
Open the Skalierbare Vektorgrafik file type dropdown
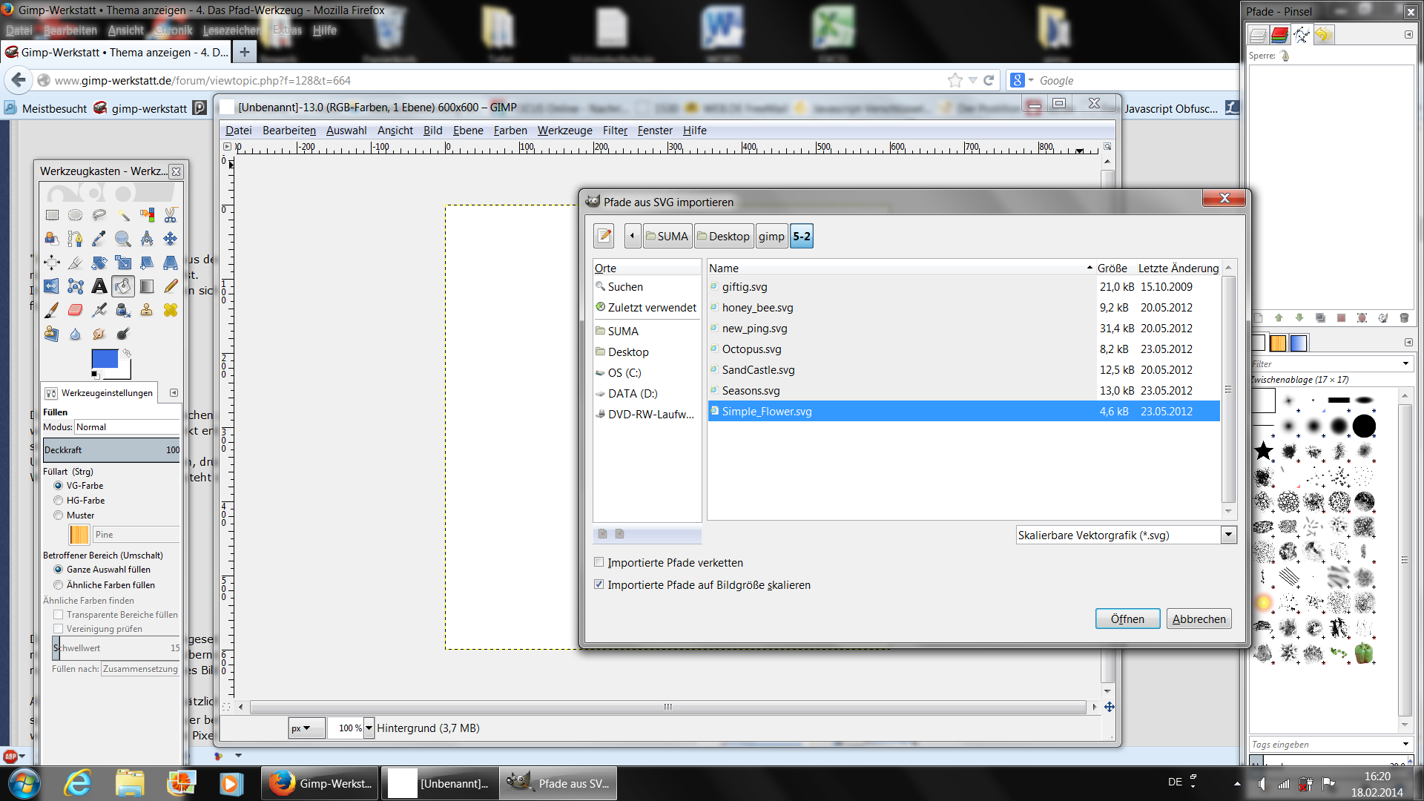1228,535
